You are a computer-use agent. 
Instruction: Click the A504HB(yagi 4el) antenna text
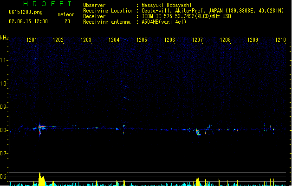[x=164, y=22]
